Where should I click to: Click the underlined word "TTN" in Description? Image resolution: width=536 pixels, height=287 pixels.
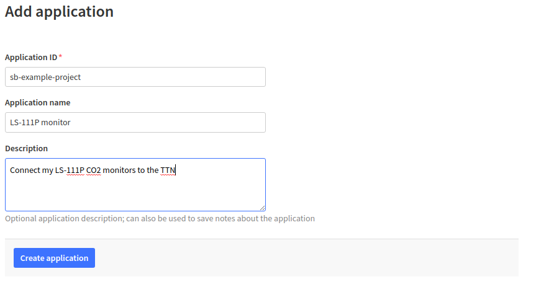(168, 170)
